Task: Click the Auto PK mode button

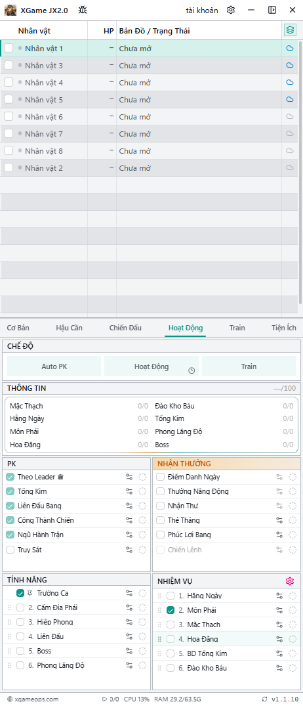Action: (54, 366)
